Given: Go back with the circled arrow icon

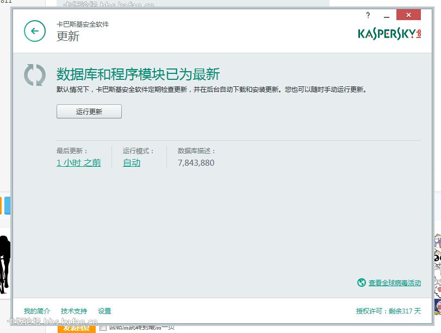Looking at the screenshot, I should [x=35, y=31].
